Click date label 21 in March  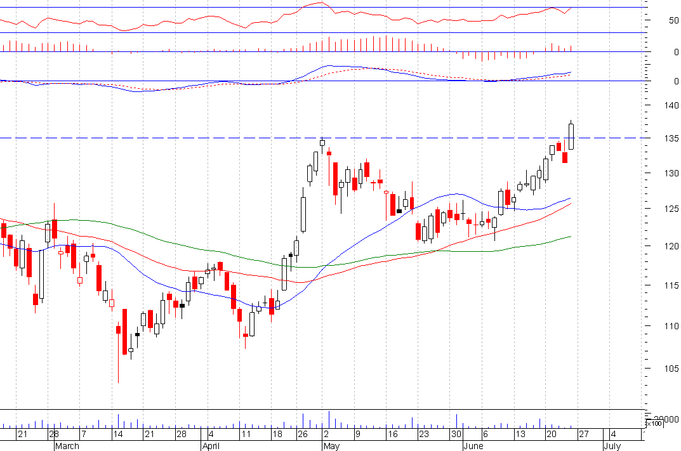tap(149, 434)
